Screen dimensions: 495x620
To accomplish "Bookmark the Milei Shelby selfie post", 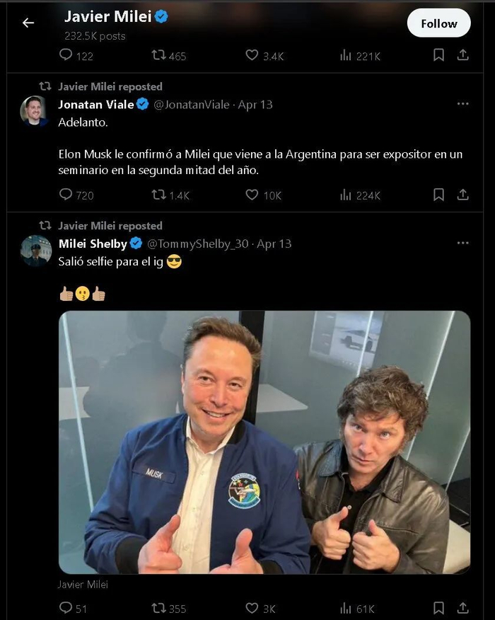I will pyautogui.click(x=438, y=608).
